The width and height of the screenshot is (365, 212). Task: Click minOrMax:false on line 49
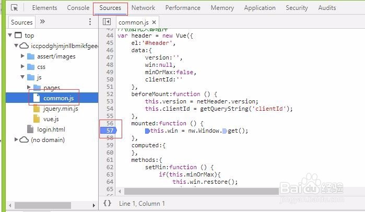(x=169, y=72)
